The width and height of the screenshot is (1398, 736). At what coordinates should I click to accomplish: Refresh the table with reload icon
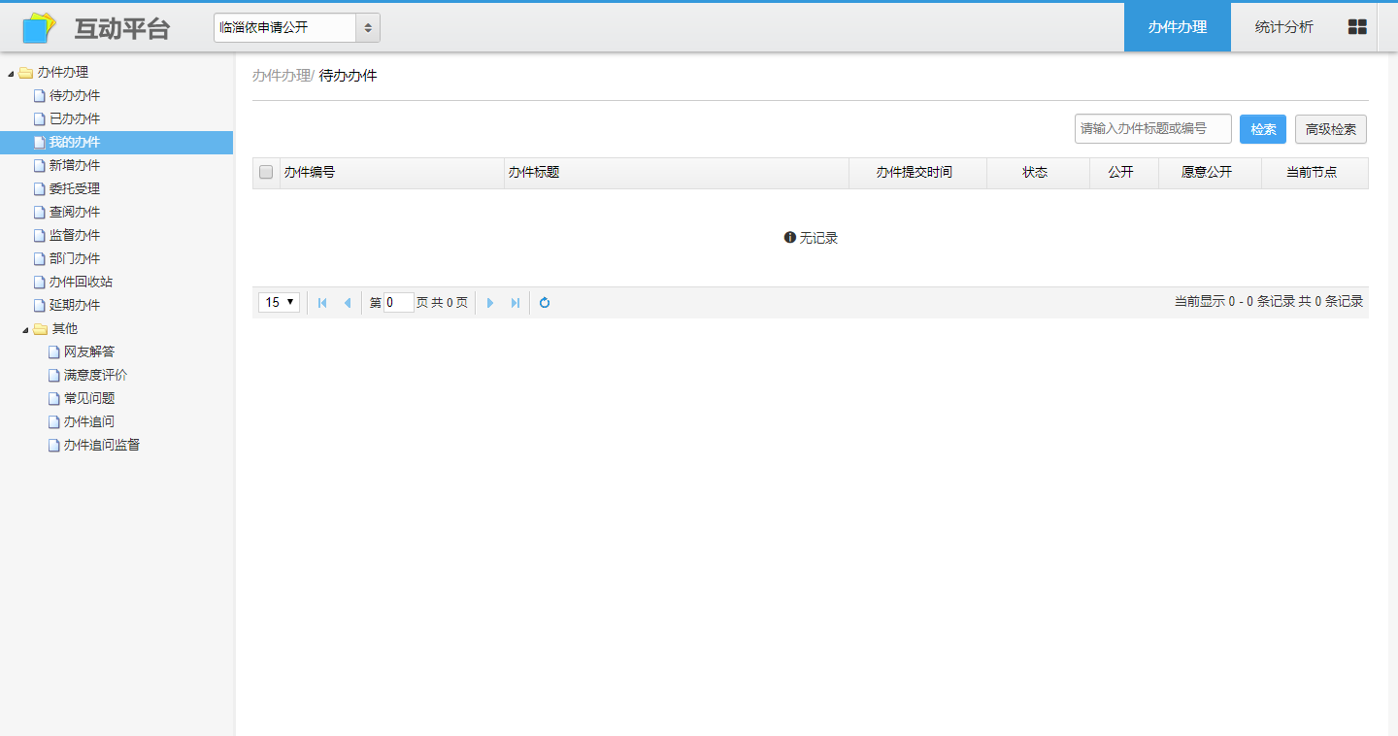click(545, 303)
